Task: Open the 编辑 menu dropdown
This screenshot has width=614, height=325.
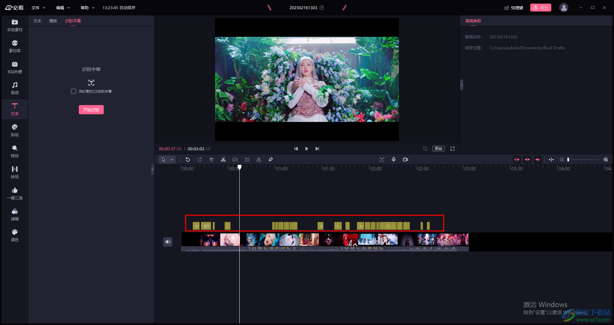Action: pos(63,8)
